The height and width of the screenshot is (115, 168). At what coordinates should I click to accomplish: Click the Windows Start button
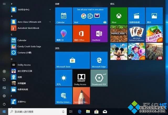pos(4,112)
